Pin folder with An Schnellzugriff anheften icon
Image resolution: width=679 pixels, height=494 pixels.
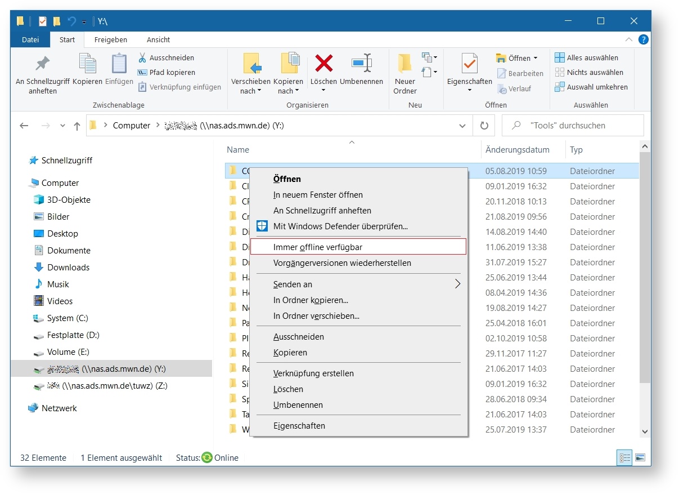pos(43,64)
